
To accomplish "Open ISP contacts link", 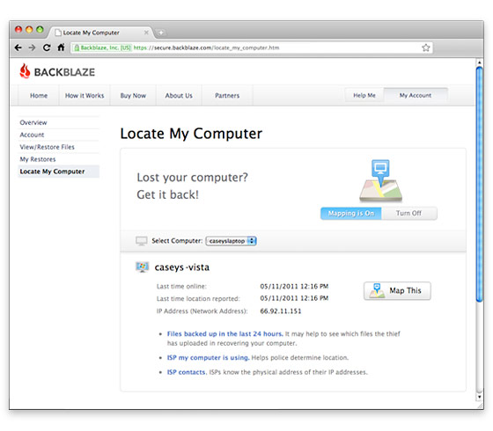I will tap(187, 372).
